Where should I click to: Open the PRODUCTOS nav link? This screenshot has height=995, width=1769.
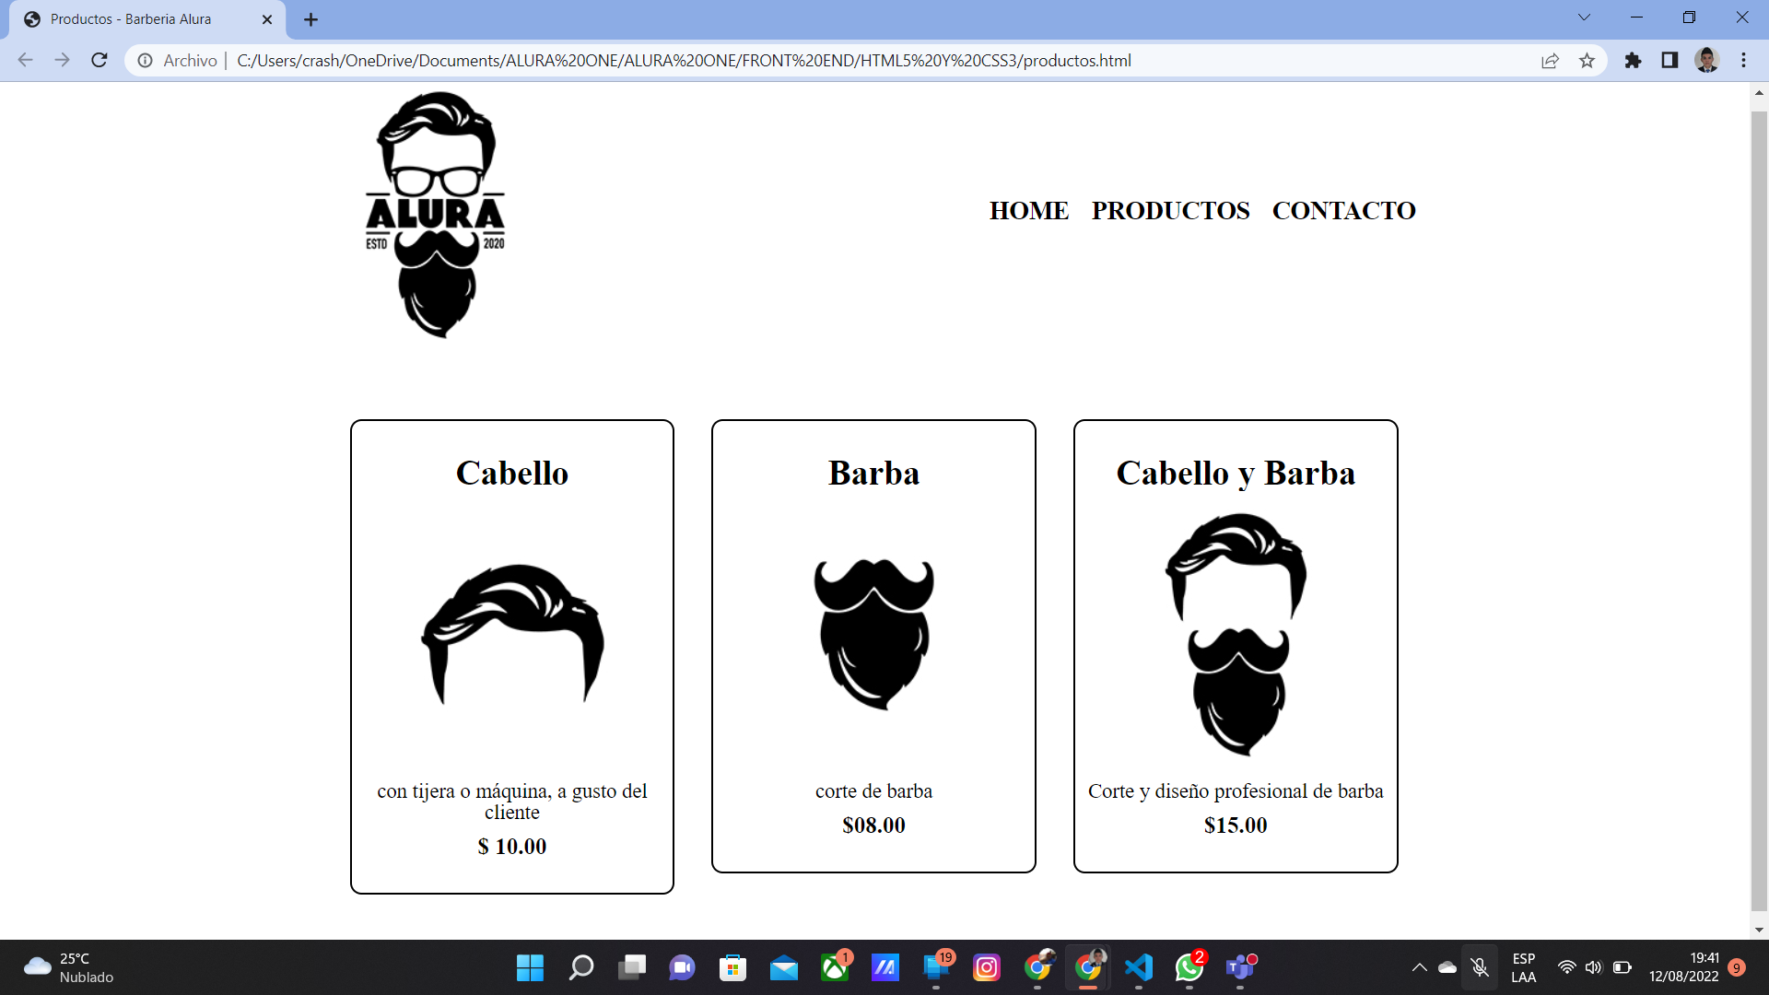(1171, 211)
